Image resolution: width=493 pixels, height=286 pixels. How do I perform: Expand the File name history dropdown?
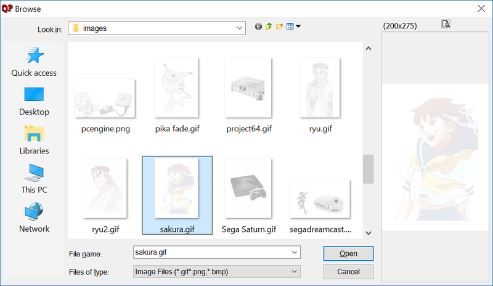pos(295,252)
